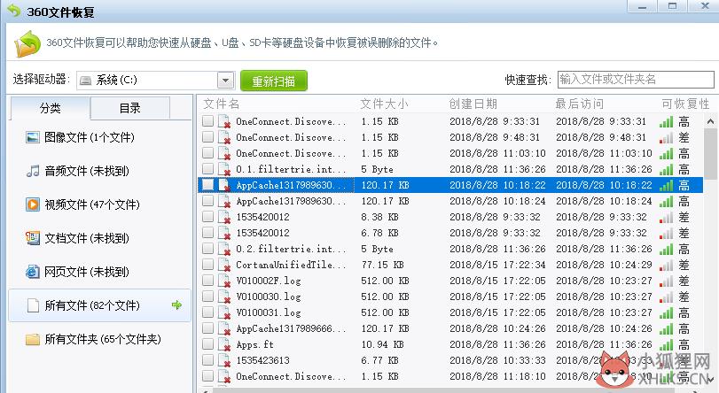Screen dimensions: 719x393
Task: Click file name Apps.ft
Action: pyautogui.click(x=254, y=344)
